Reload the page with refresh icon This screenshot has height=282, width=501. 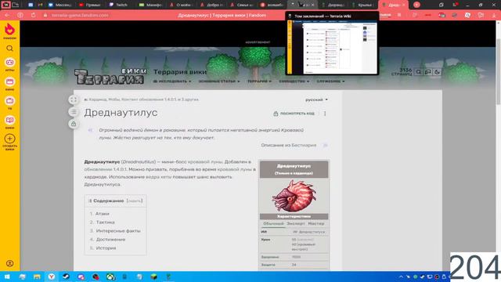coord(33,15)
